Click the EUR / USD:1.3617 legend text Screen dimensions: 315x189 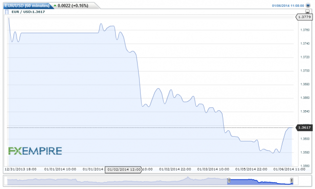click(28, 12)
